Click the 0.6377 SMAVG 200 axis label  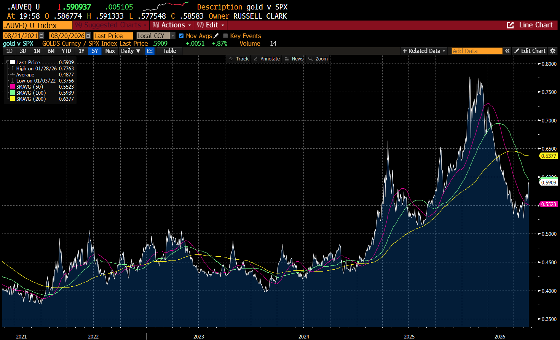click(x=549, y=156)
